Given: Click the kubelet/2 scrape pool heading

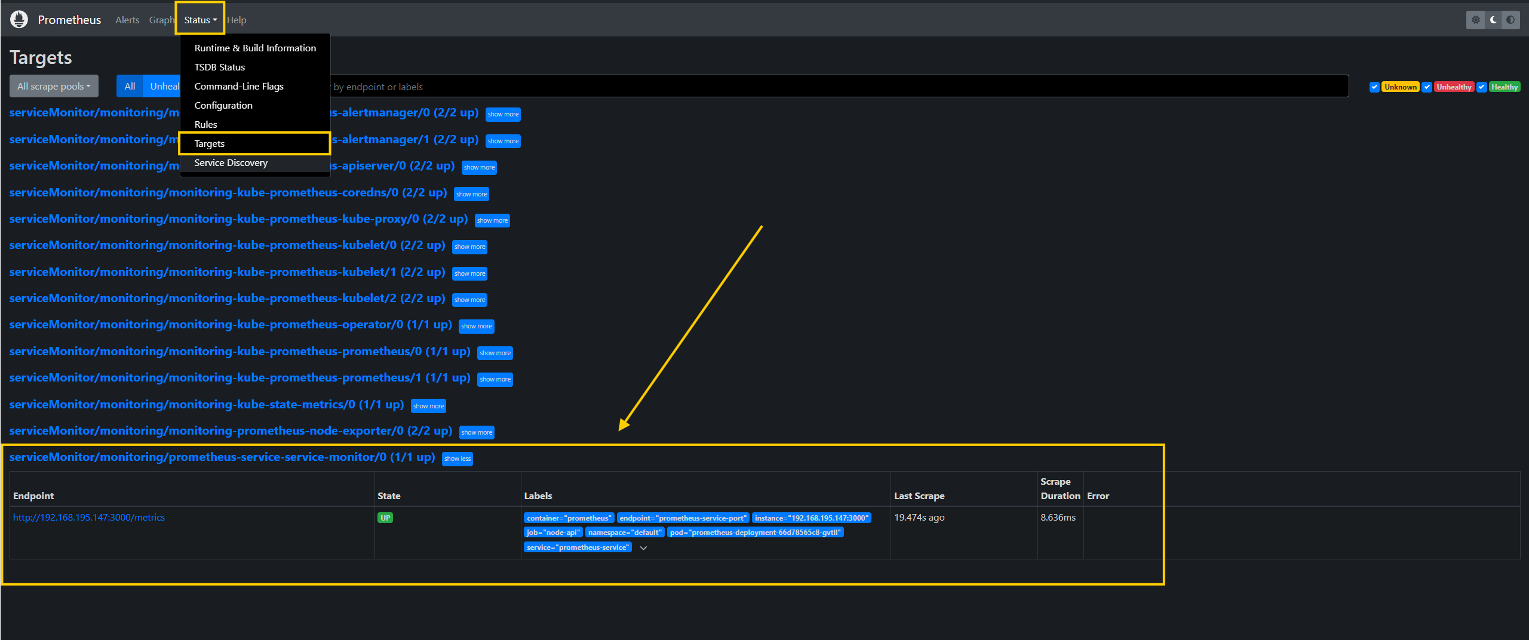Looking at the screenshot, I should pyautogui.click(x=227, y=298).
